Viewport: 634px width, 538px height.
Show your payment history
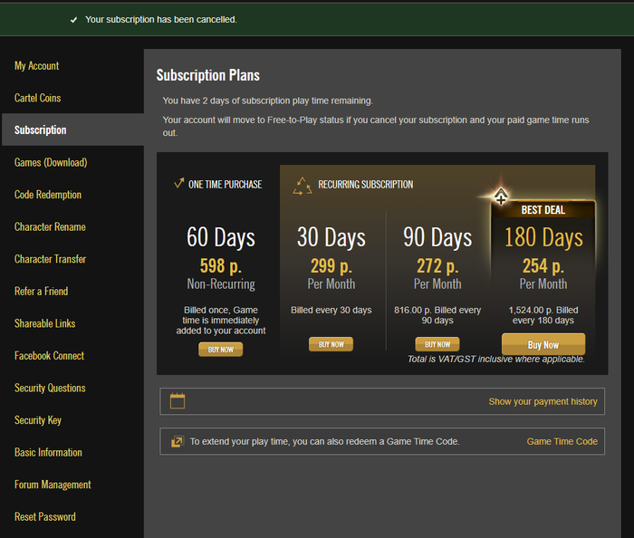(543, 402)
